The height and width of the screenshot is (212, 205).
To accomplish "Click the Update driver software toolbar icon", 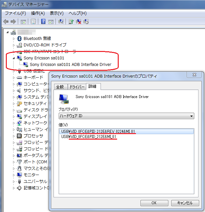I will 71,21.
